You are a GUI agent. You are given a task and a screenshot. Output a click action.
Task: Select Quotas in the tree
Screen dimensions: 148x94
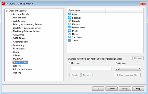point(17,52)
